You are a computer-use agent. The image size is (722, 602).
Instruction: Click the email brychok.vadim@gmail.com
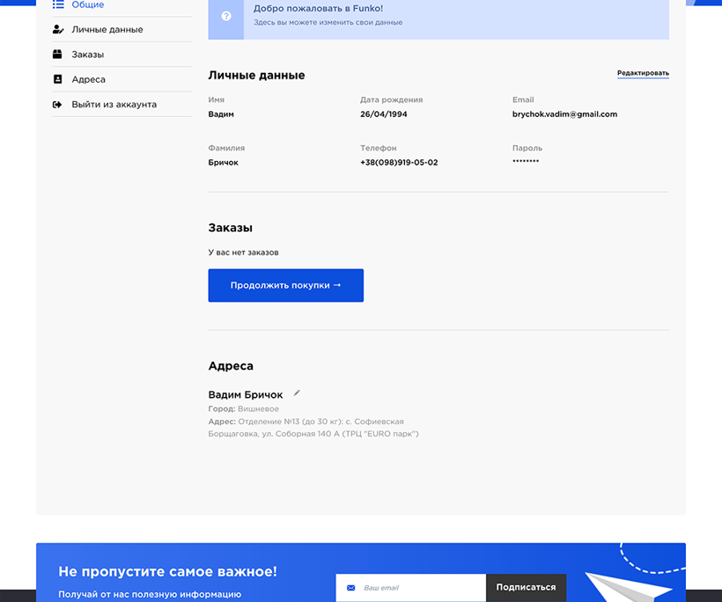pyautogui.click(x=564, y=114)
